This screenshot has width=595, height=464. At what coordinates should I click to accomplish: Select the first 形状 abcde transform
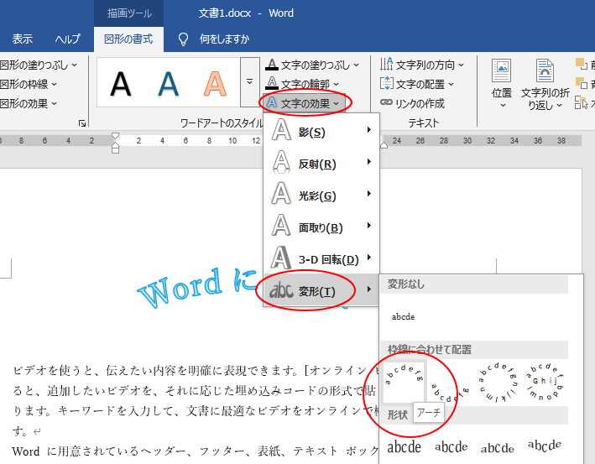click(x=404, y=447)
